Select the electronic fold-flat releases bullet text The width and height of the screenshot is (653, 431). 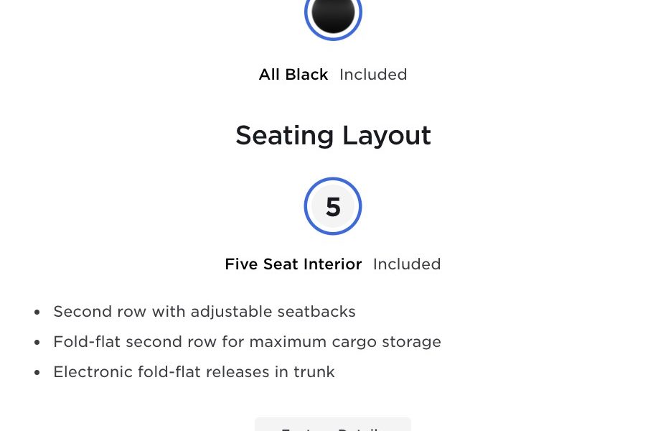(194, 372)
